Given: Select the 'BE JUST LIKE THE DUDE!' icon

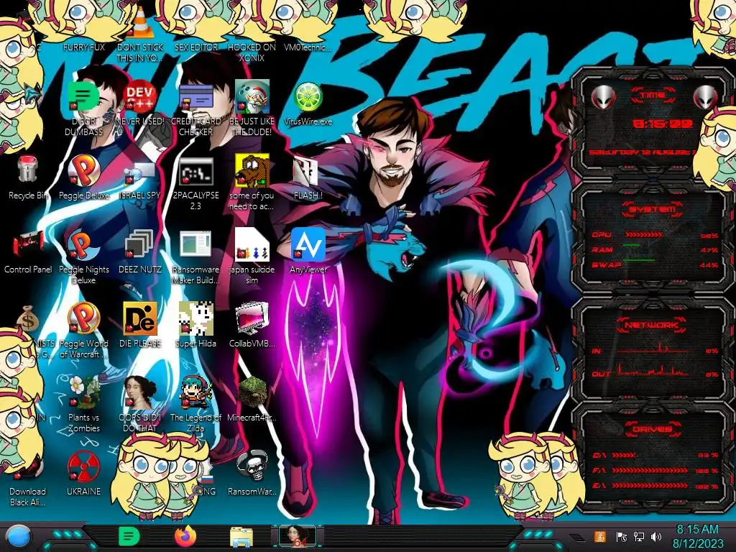Looking at the screenshot, I should pos(252,96).
